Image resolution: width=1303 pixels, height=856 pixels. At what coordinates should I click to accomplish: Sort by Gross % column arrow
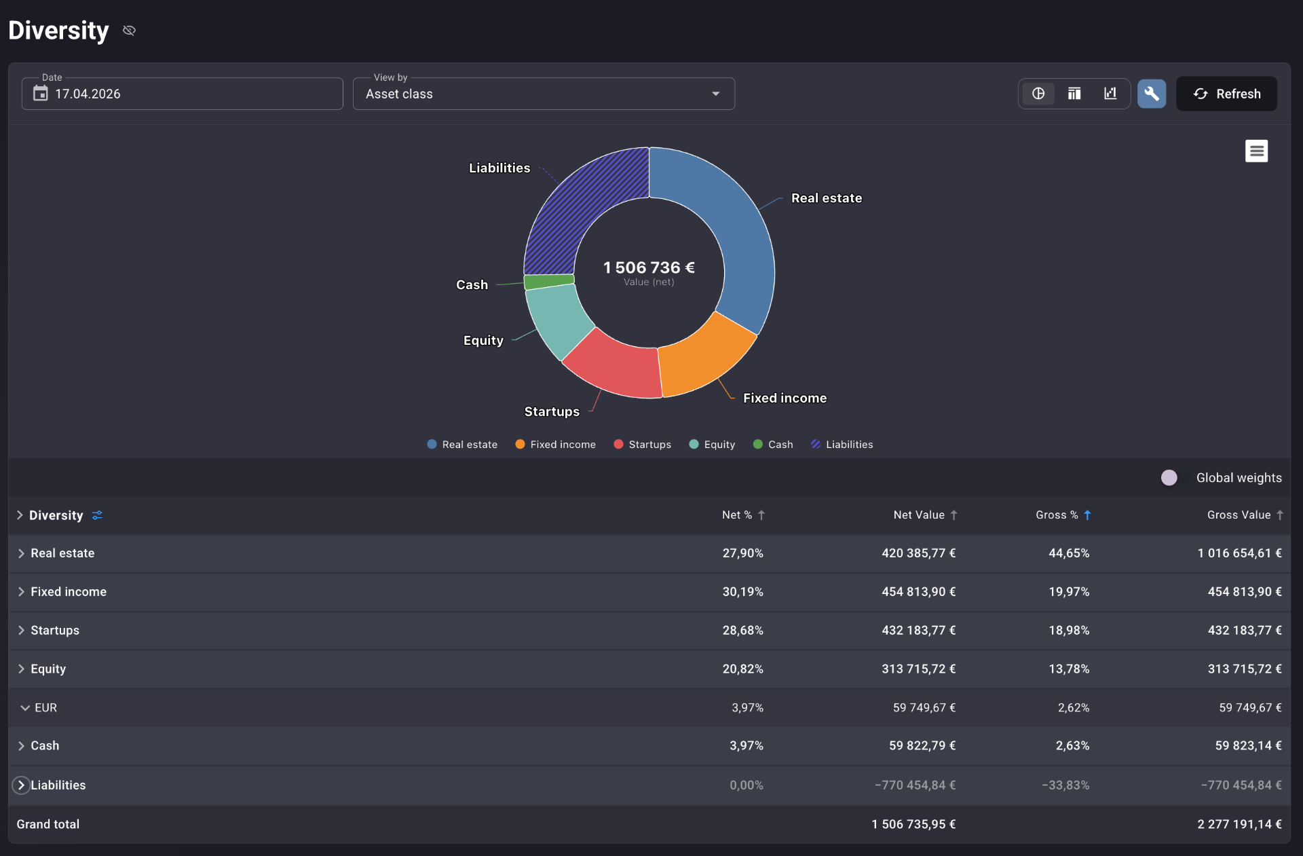pos(1087,515)
